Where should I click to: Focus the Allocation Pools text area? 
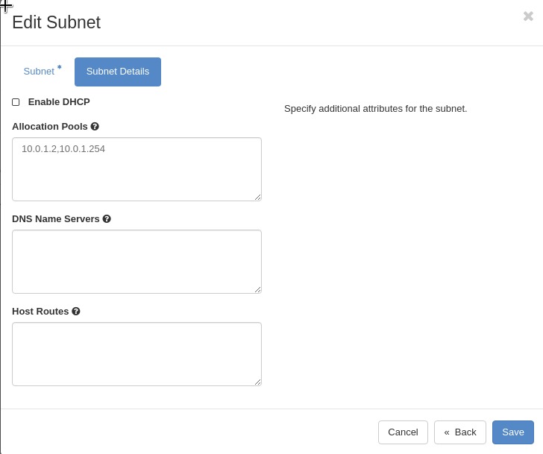coord(136,169)
